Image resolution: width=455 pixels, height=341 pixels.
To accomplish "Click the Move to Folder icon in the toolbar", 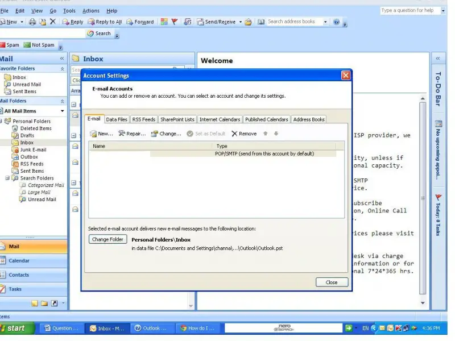I will click(43, 22).
